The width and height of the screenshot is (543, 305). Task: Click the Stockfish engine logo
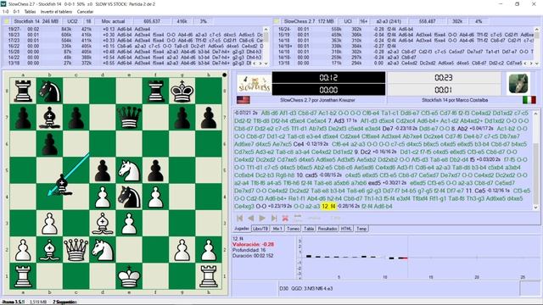(518, 83)
